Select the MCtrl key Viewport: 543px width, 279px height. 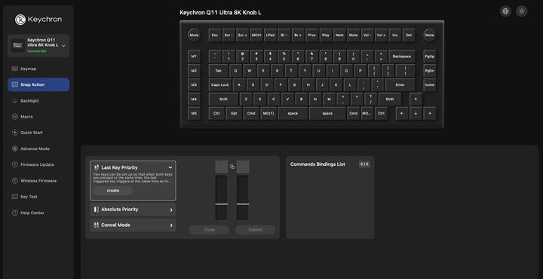(x=256, y=35)
